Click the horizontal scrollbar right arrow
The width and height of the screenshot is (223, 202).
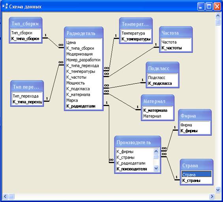(212, 196)
